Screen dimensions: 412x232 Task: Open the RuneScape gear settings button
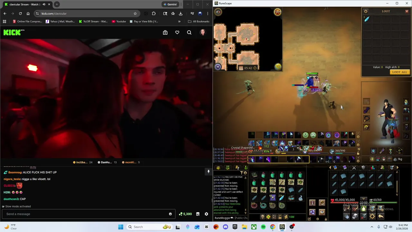click(x=372, y=217)
